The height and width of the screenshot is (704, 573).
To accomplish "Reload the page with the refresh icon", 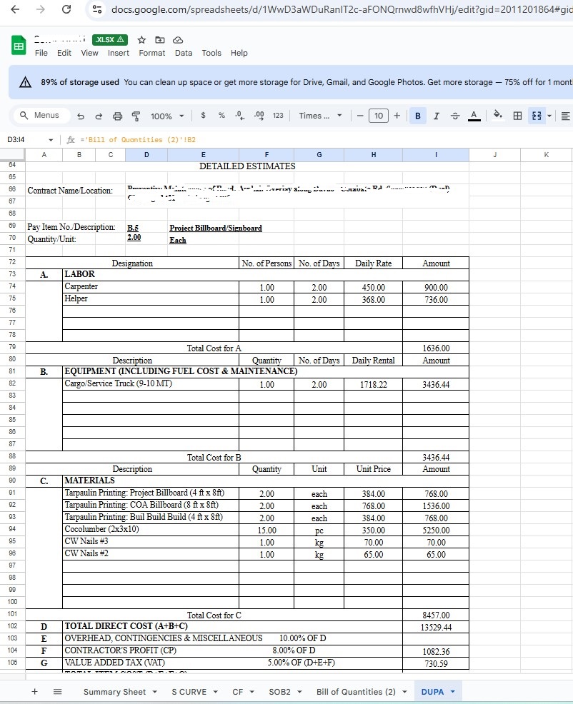I will pyautogui.click(x=66, y=9).
